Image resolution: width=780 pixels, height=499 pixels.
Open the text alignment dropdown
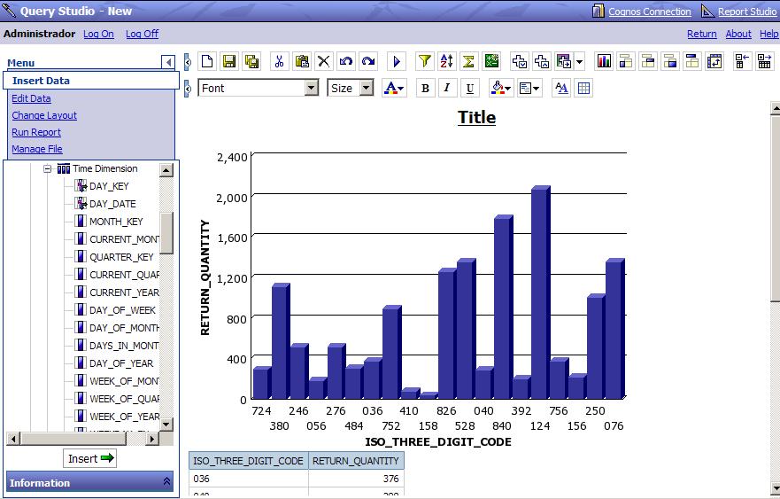pyautogui.click(x=529, y=88)
